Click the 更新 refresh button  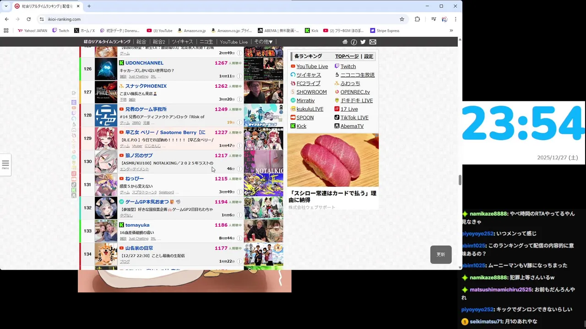[x=441, y=255]
